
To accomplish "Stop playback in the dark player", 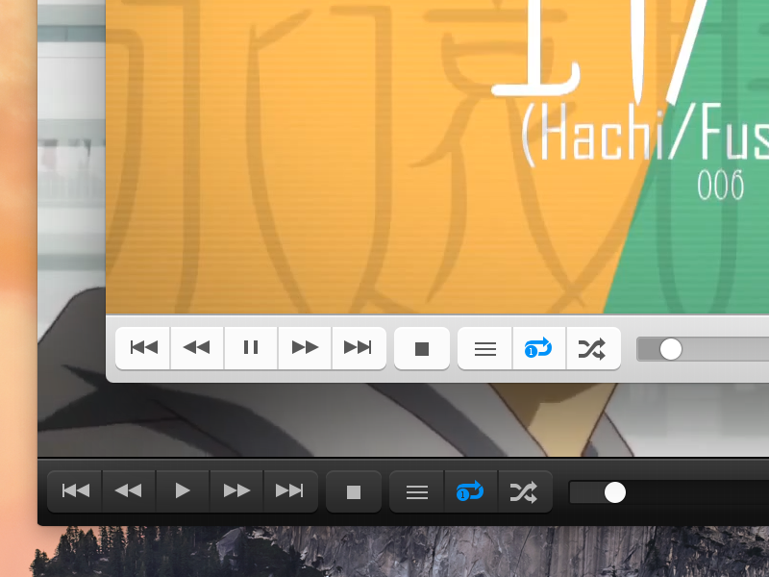I will click(354, 491).
